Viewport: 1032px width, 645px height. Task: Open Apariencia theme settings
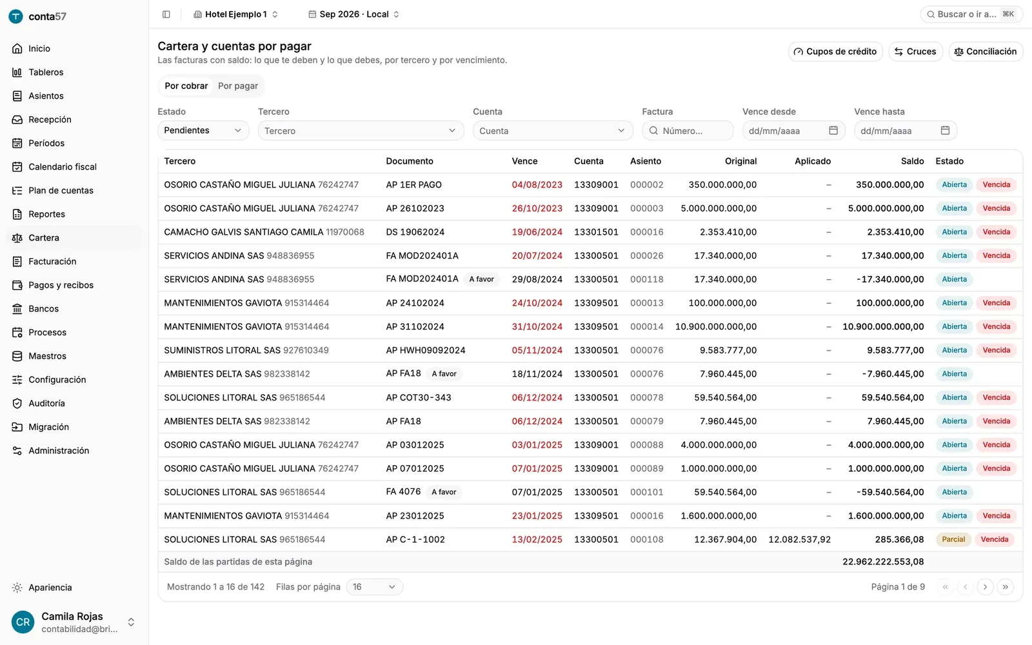click(x=50, y=588)
